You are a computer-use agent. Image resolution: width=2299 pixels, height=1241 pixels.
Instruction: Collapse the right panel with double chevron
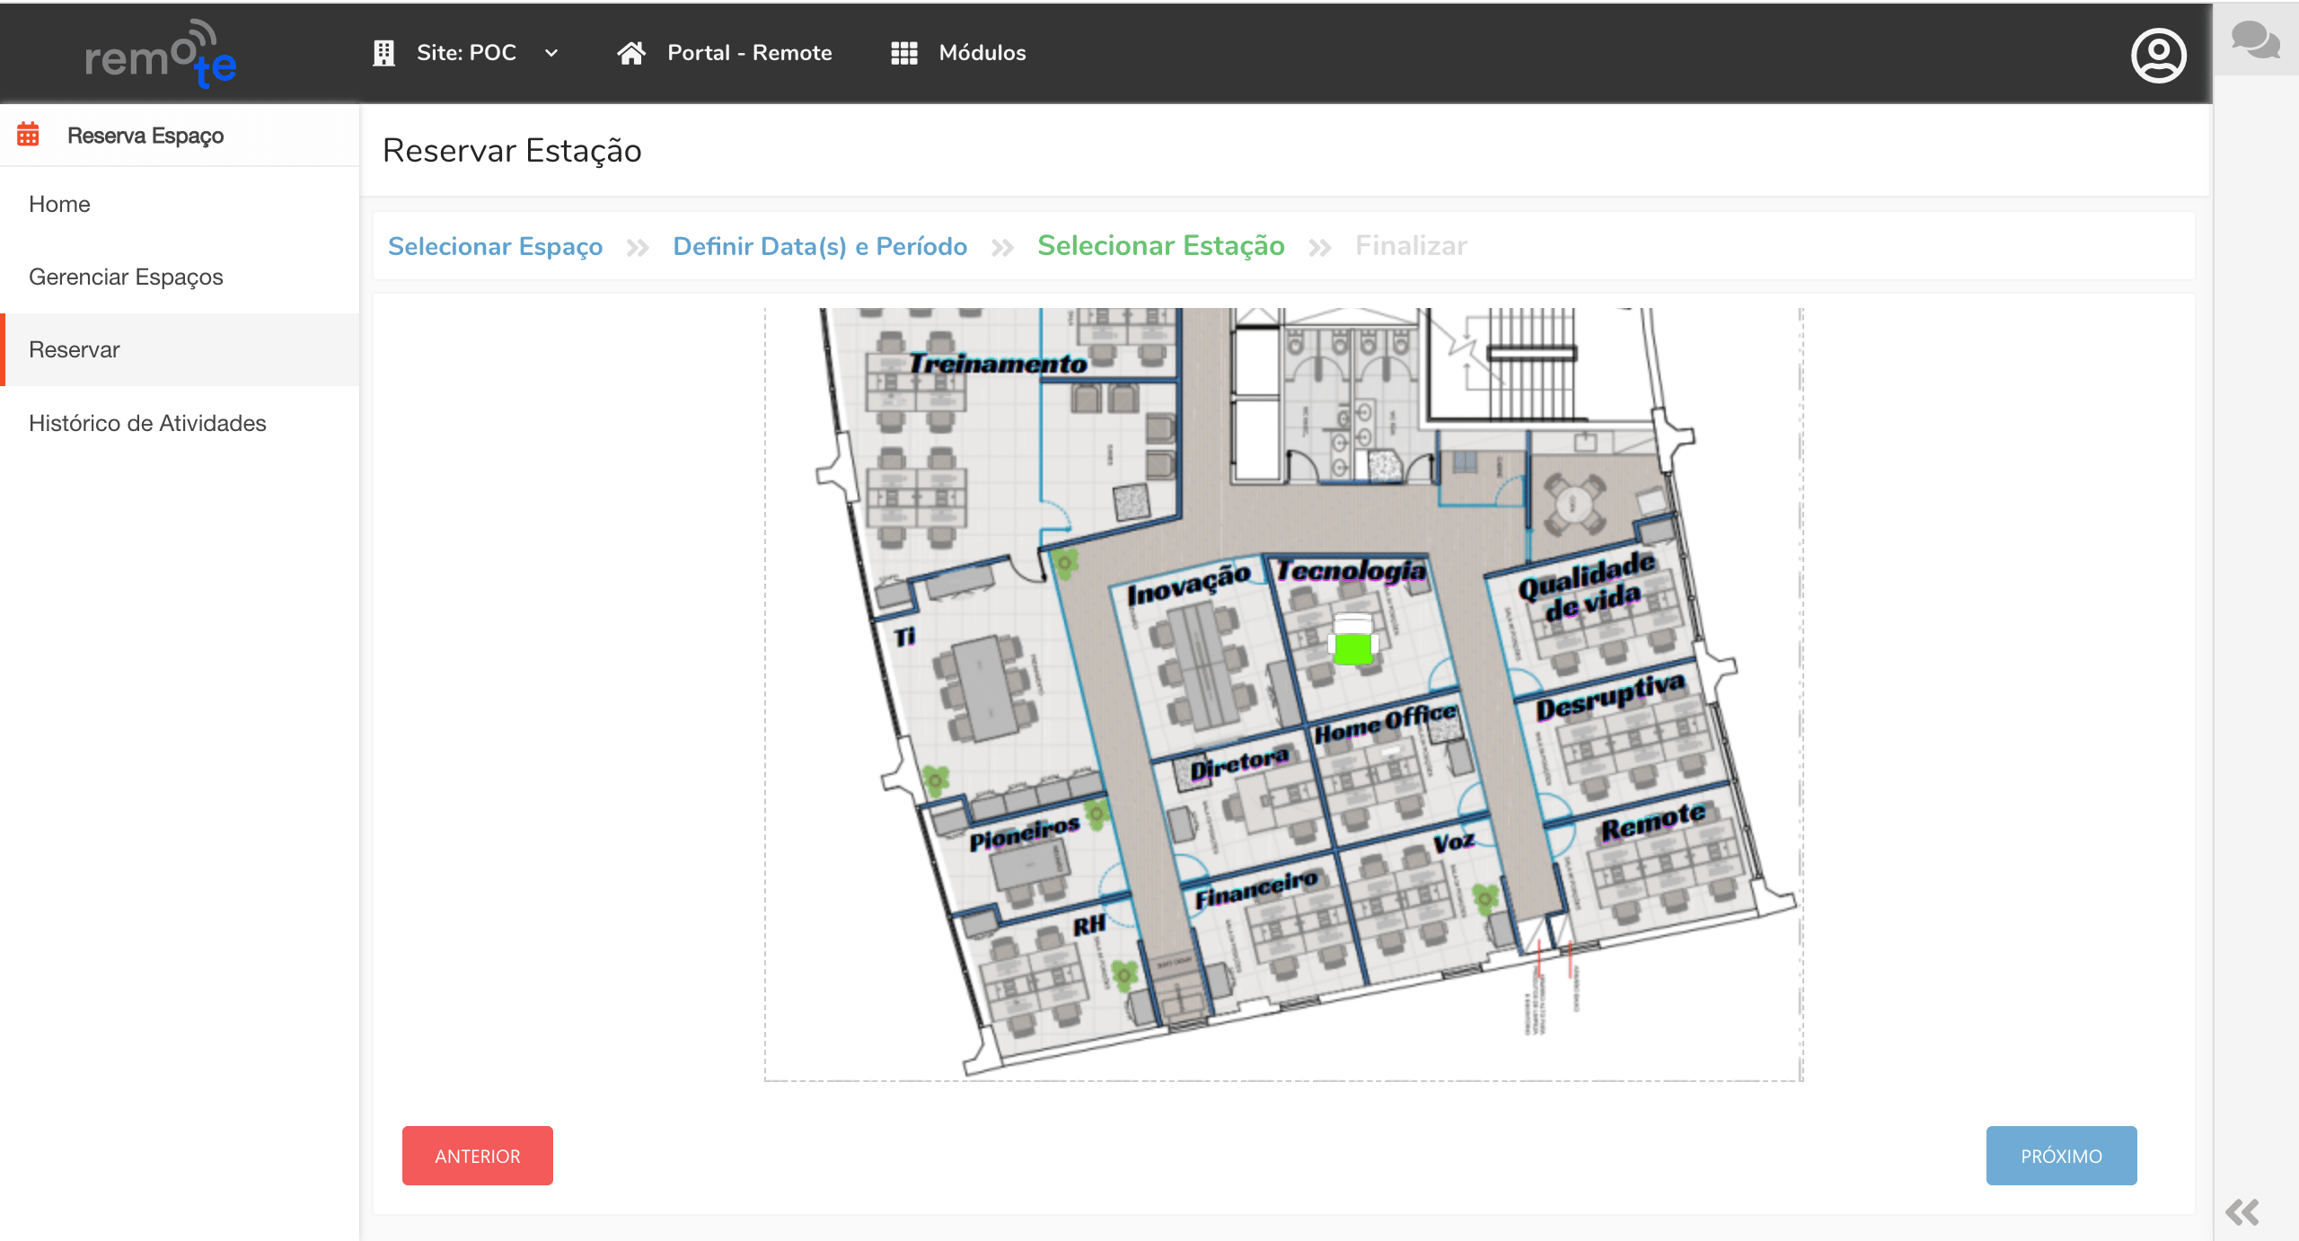[2242, 1212]
